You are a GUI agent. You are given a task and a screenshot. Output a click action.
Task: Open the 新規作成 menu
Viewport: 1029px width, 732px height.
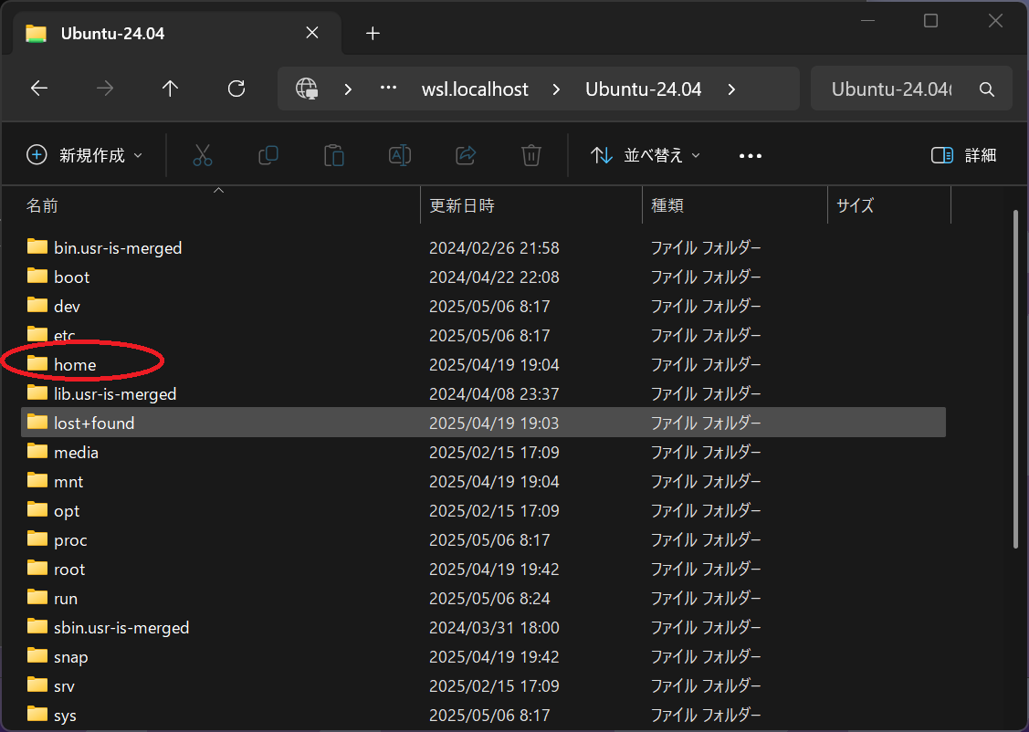click(85, 155)
